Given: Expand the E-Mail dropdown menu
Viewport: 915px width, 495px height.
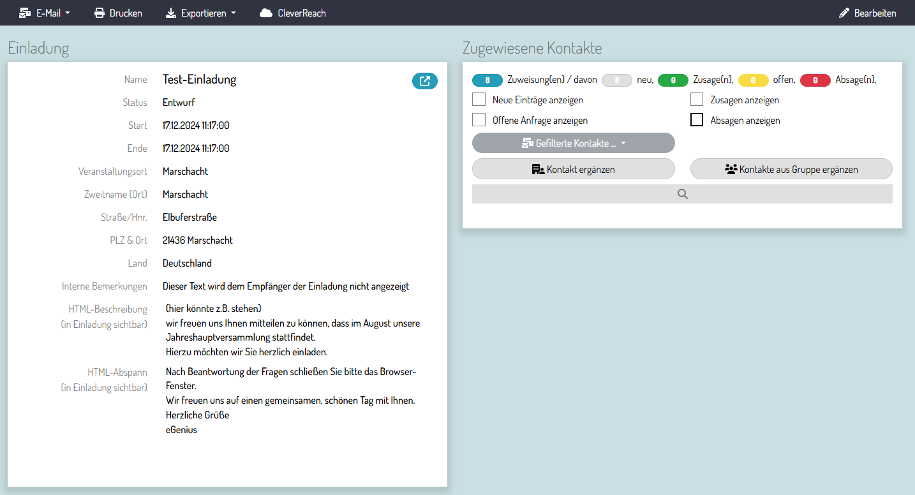Looking at the screenshot, I should [x=68, y=13].
